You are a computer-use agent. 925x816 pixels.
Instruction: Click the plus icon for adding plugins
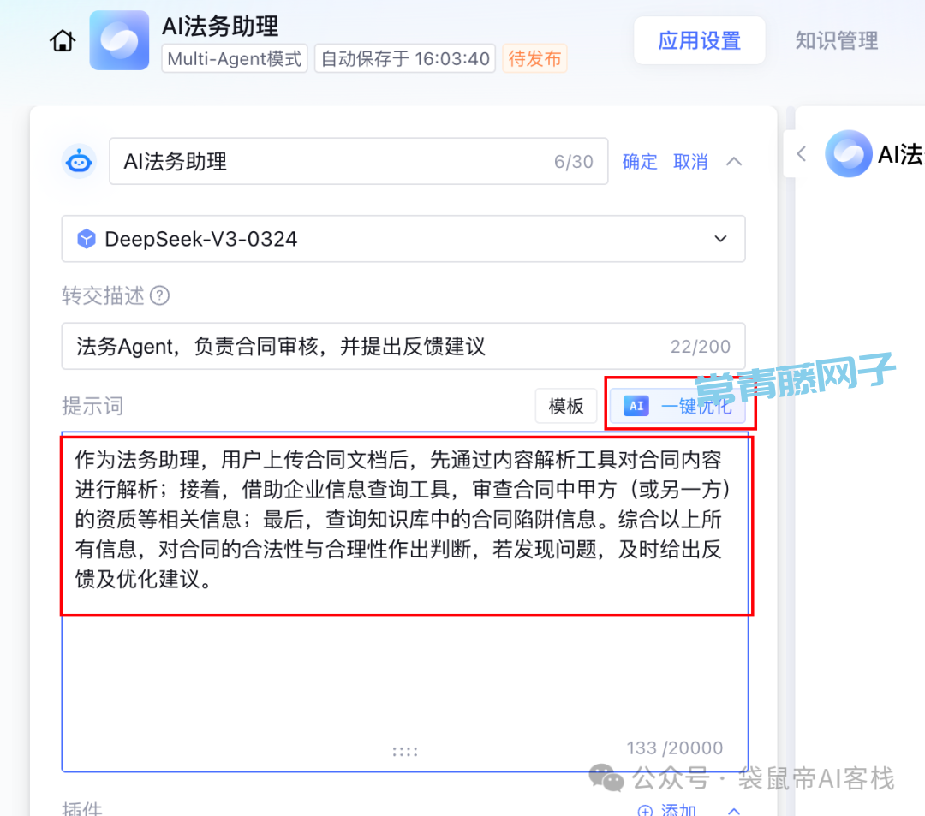pos(646,810)
